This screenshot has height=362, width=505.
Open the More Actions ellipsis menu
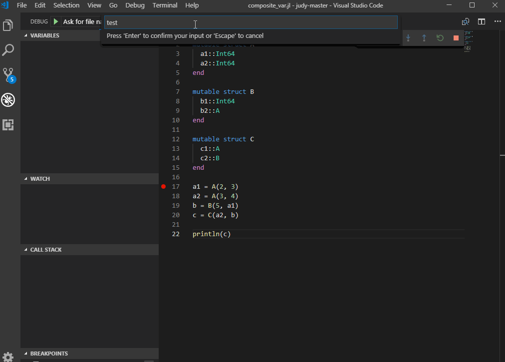click(x=498, y=21)
